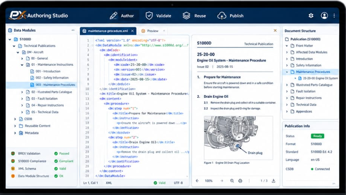Select 25-20-00 Engine Oil System structure item
The height and width of the screenshot is (195, 346).
tap(318, 78)
